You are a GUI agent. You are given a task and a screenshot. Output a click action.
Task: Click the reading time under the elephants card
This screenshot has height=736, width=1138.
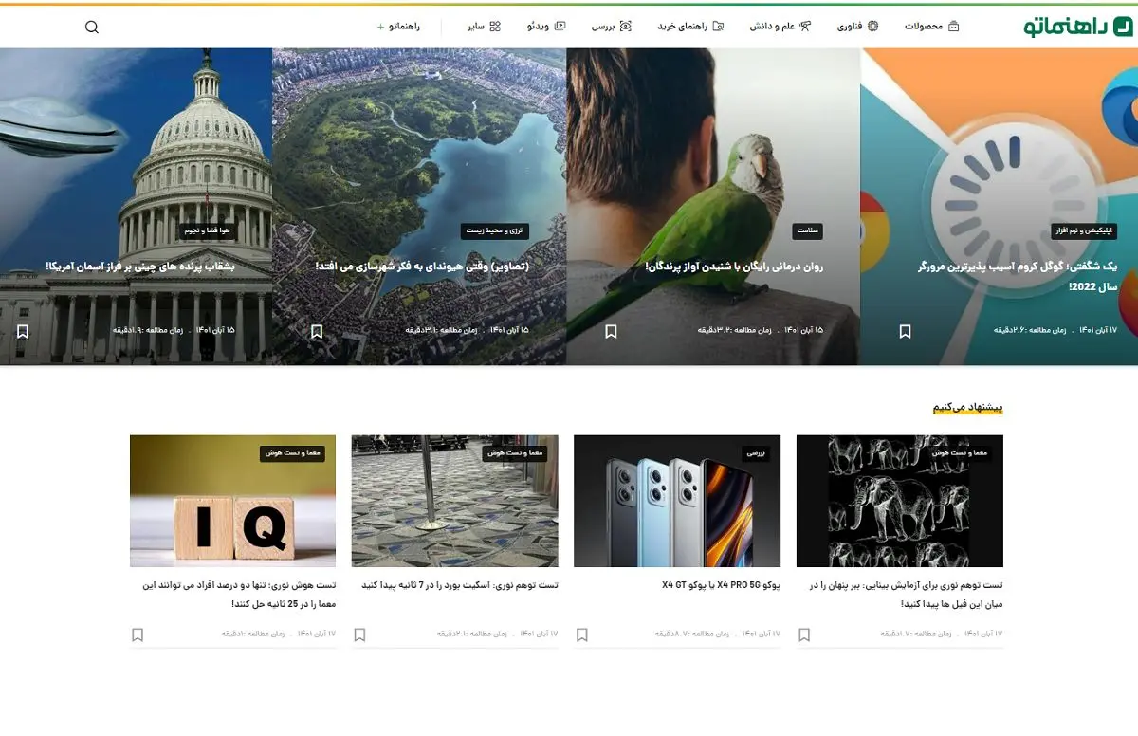915,634
